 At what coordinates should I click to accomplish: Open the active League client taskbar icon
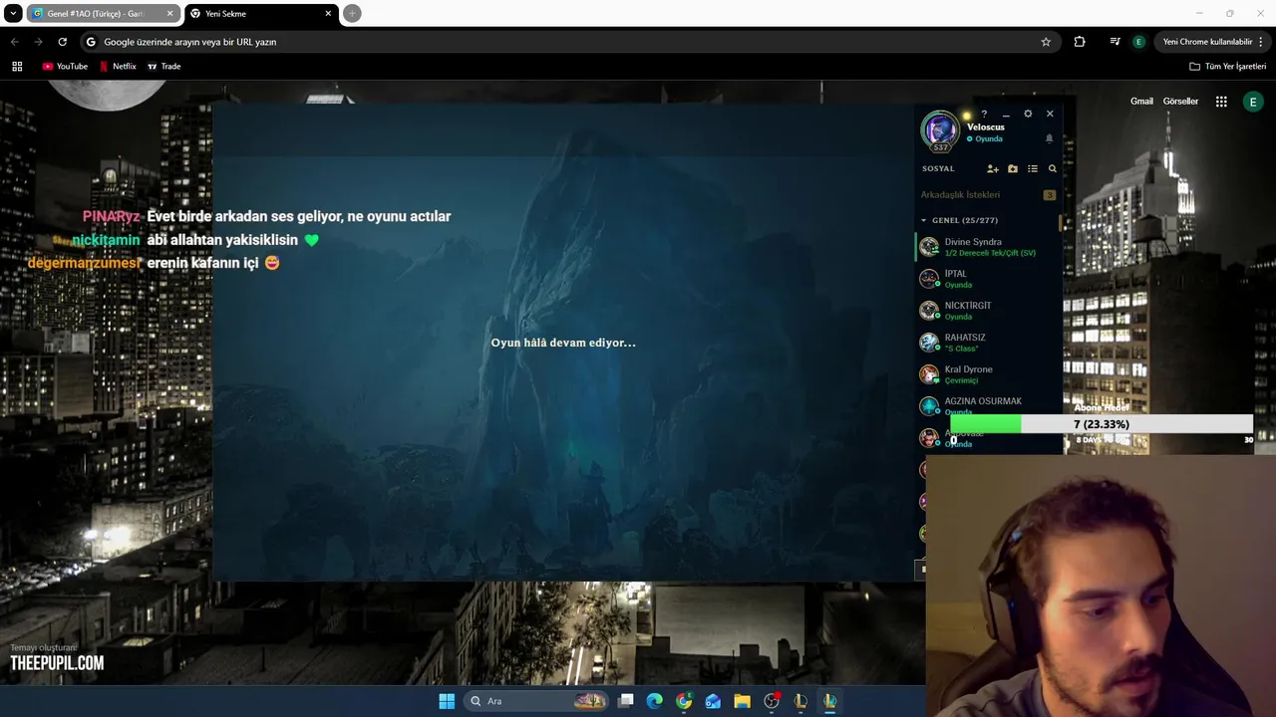pos(829,701)
